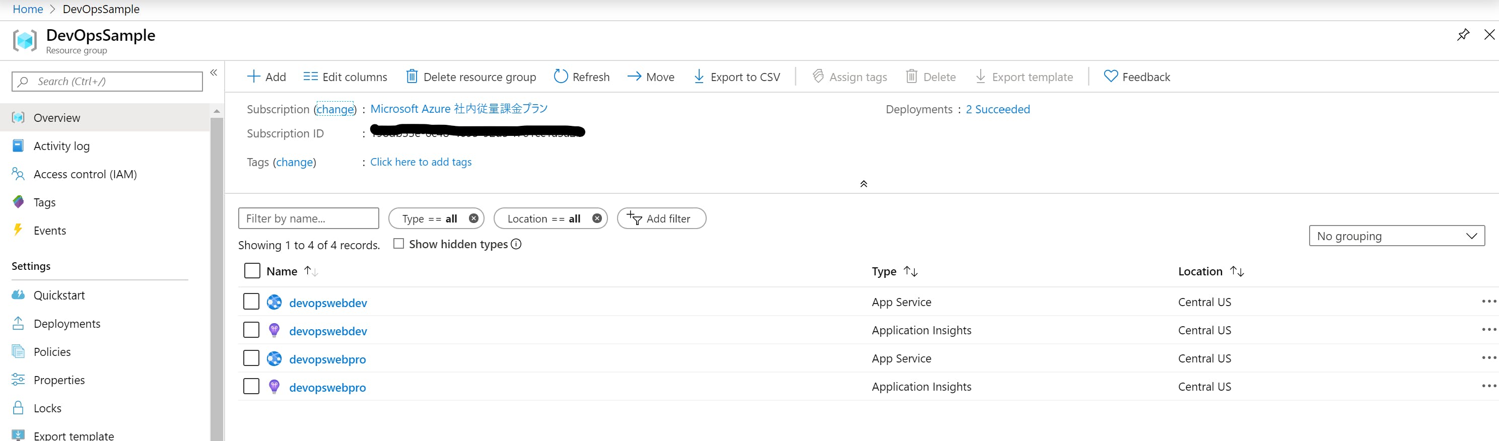
Task: Click the Subscription change link
Action: pos(334,109)
